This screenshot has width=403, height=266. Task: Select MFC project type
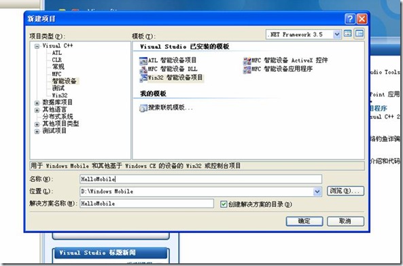(56, 74)
